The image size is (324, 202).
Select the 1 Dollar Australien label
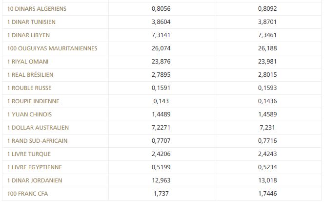click(38, 128)
